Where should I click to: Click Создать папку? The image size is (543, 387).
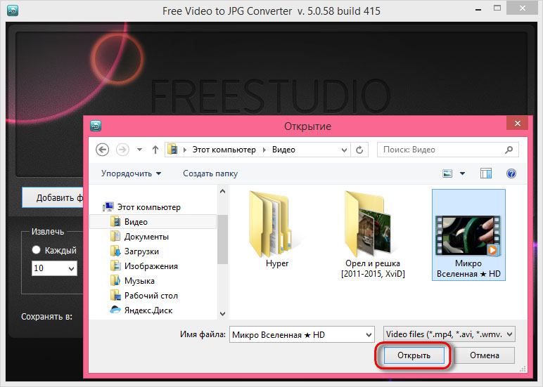(x=210, y=173)
